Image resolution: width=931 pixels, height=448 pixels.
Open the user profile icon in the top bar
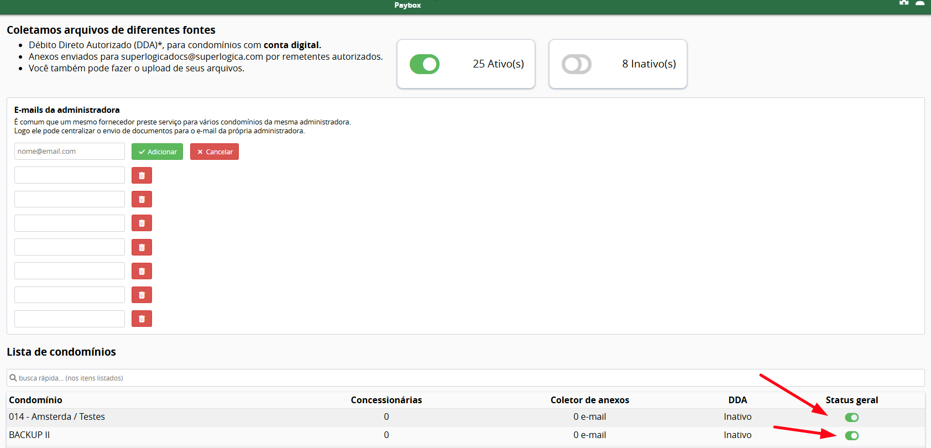coord(920,3)
